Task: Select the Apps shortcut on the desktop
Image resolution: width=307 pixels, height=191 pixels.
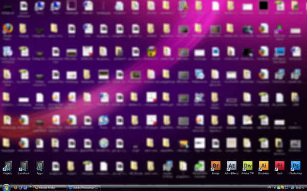Action: 40,168
